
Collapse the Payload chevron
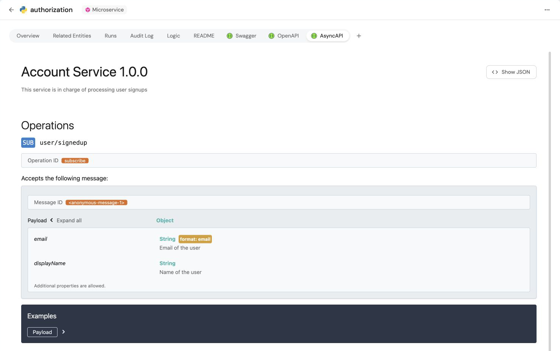51,220
